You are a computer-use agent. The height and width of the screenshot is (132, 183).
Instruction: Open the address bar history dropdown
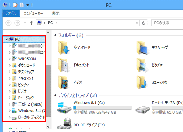(137, 23)
